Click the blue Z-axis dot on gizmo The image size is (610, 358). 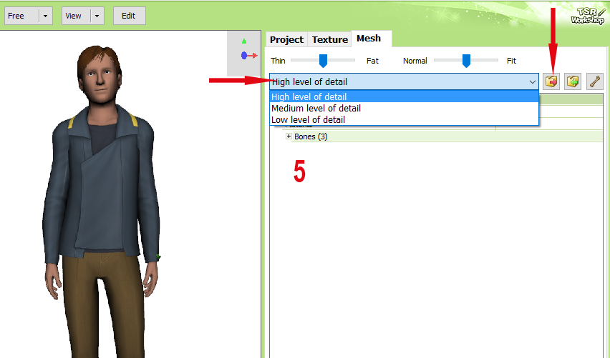point(244,55)
